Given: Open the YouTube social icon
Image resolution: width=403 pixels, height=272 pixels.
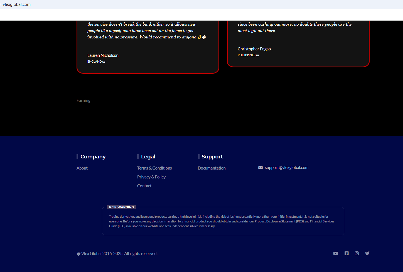Looking at the screenshot, I should (336, 253).
